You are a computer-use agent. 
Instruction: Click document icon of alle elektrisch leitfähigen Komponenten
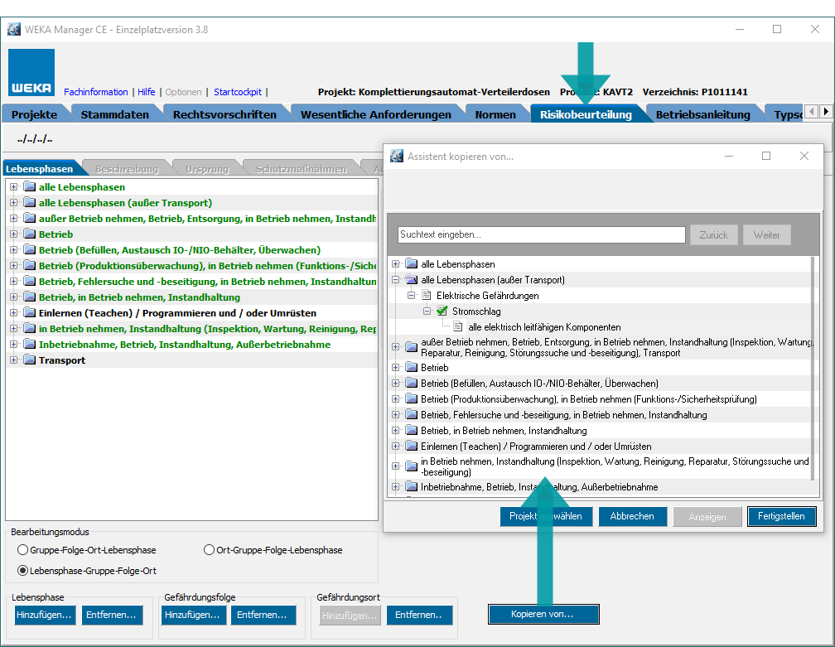(458, 327)
